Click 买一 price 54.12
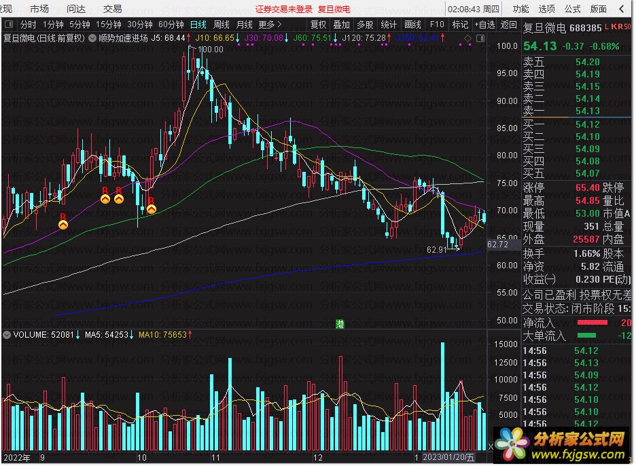Viewport: 636px width, 466px height. coord(588,124)
